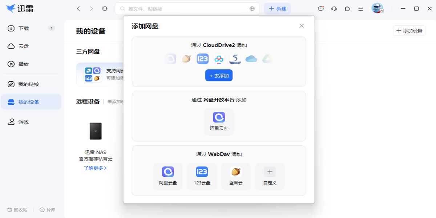
Task: Go forward with the right arrow
Action: coord(91,9)
